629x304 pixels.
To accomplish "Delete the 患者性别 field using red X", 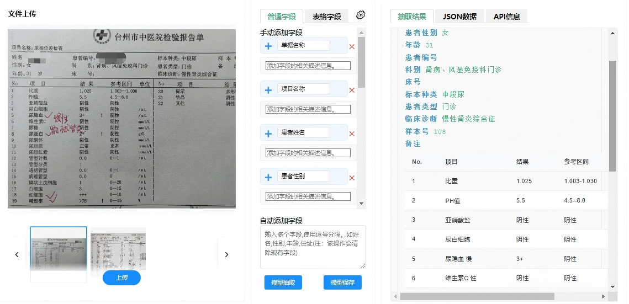I will point(352,177).
